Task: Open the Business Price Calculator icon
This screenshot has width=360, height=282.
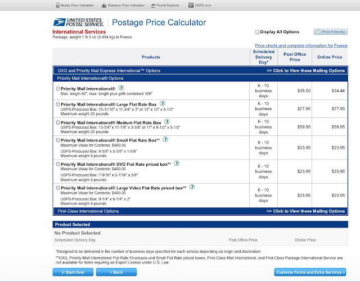Action: [104, 5]
